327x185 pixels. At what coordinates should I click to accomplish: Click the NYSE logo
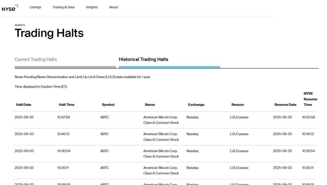[x=10, y=8]
